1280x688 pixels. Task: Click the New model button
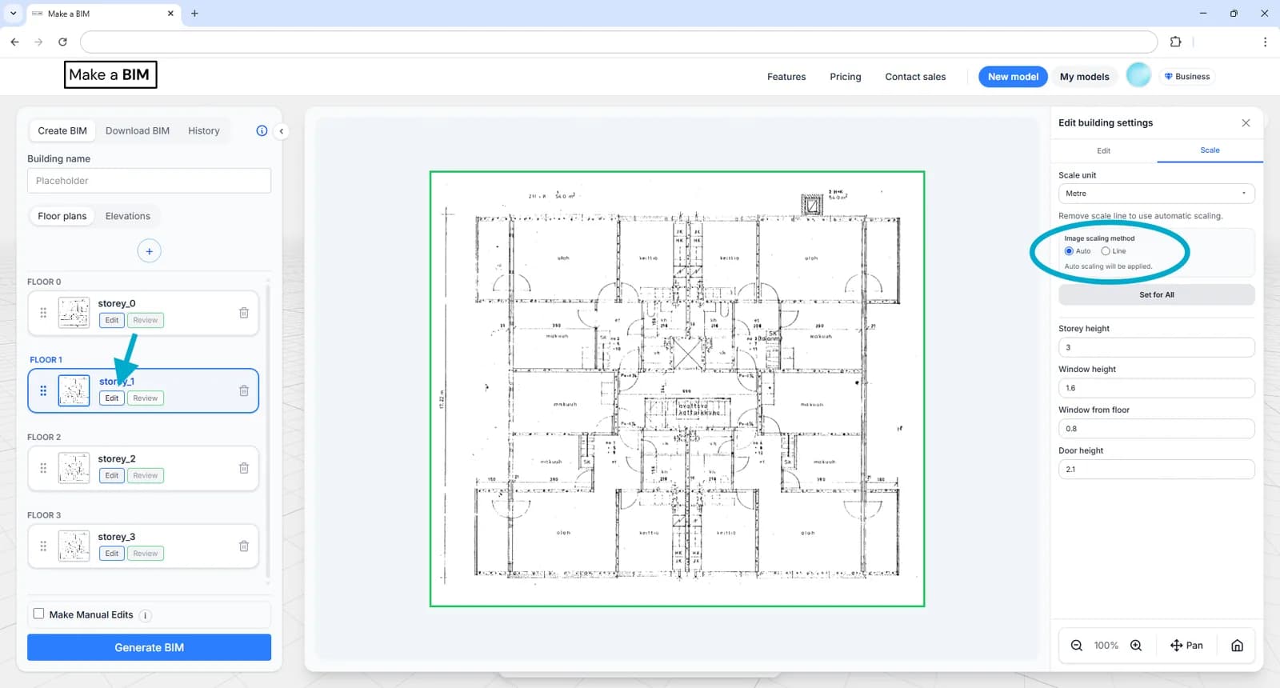(x=1013, y=77)
